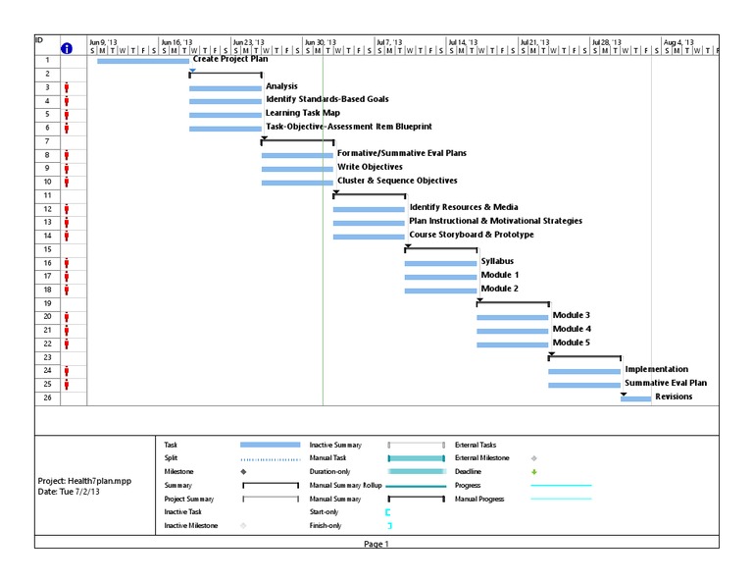This screenshot has height=582, width=753.
Task: Click the Start-only bracket symbol in legend
Action: (388, 512)
